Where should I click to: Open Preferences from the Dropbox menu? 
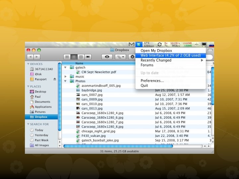pos(171,81)
